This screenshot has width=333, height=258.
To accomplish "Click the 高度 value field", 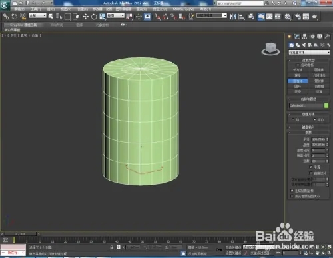I will coord(318,145).
